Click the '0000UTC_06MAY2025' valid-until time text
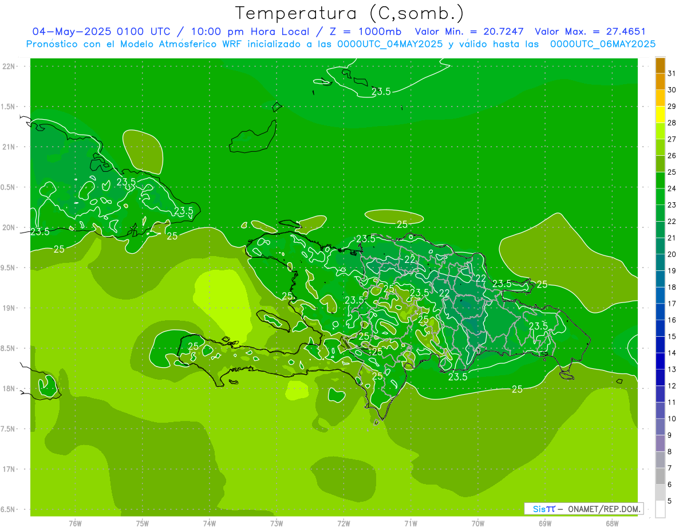Image resolution: width=687 pixels, height=531 pixels. [603, 44]
